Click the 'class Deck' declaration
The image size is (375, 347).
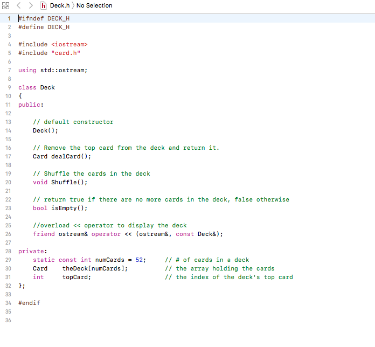point(37,87)
